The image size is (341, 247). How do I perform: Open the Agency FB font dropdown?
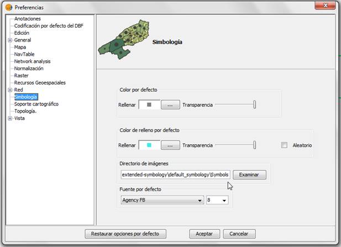(x=162, y=200)
